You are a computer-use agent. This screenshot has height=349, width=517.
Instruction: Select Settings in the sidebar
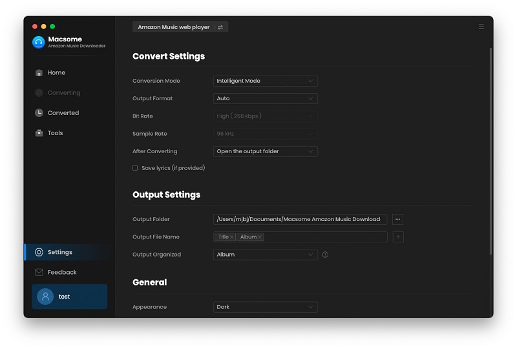tap(68, 252)
